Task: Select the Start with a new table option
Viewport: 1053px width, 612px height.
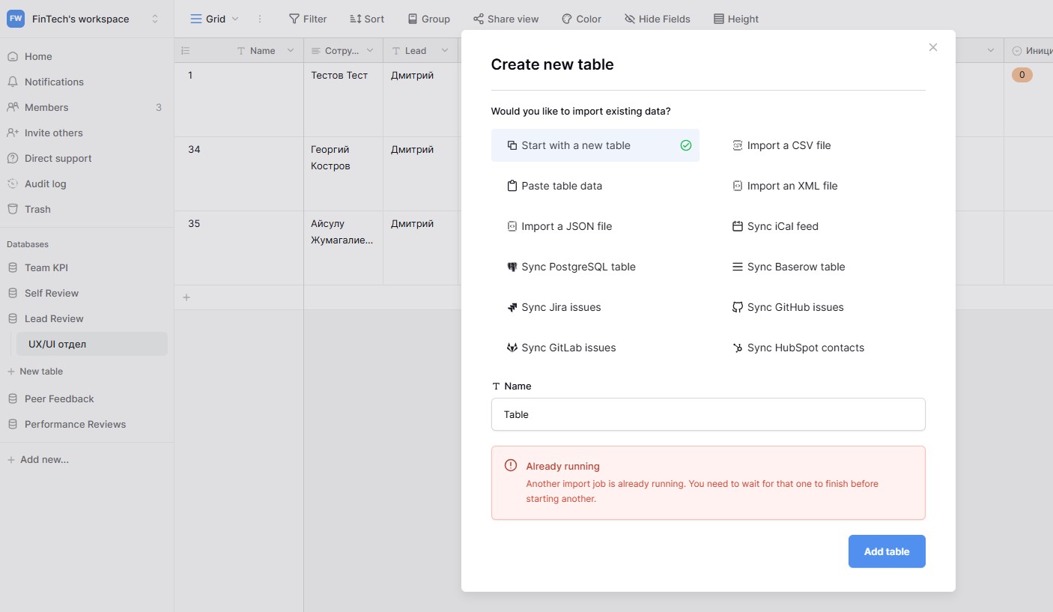Action: point(595,145)
